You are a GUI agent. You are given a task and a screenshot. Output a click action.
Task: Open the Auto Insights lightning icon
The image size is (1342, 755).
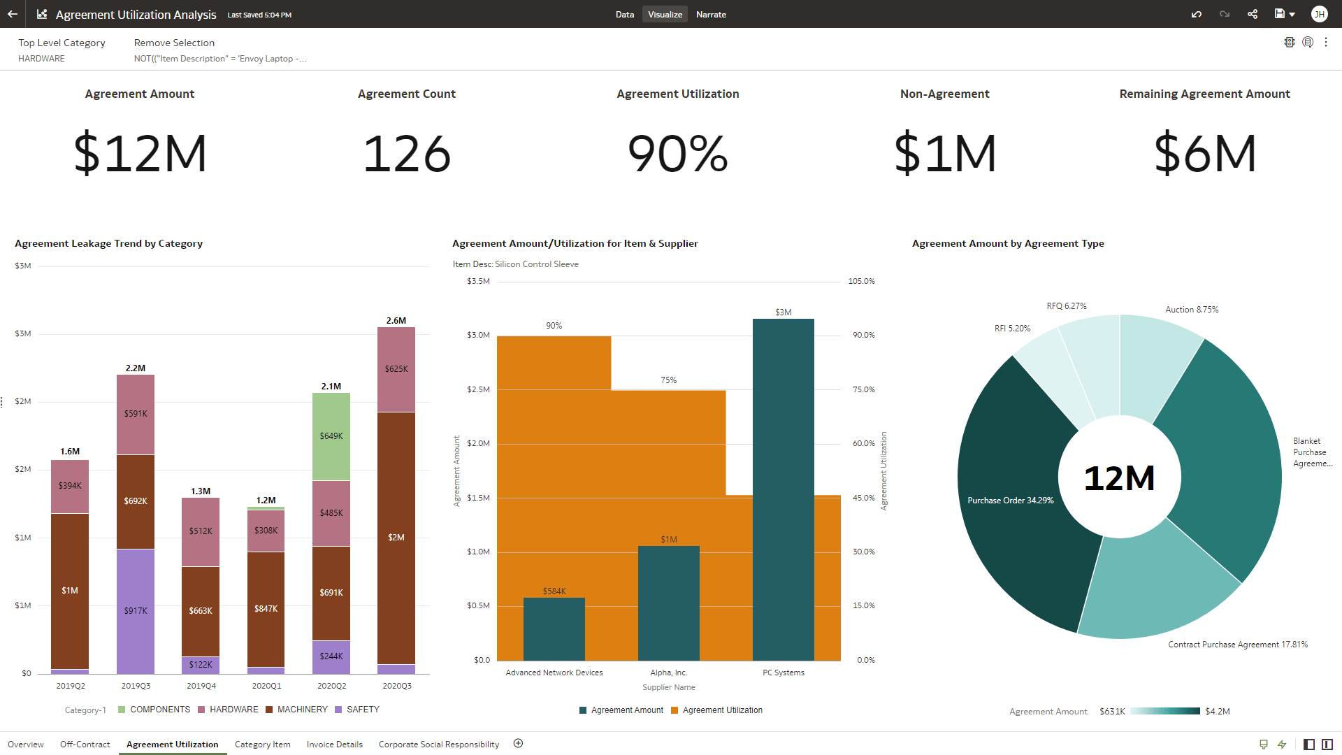coord(1283,744)
